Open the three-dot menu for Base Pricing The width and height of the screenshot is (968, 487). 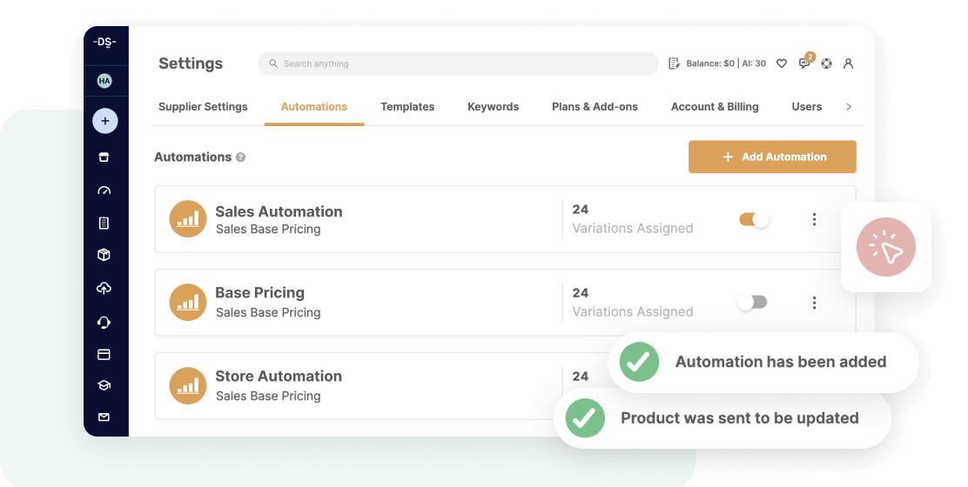(x=814, y=303)
